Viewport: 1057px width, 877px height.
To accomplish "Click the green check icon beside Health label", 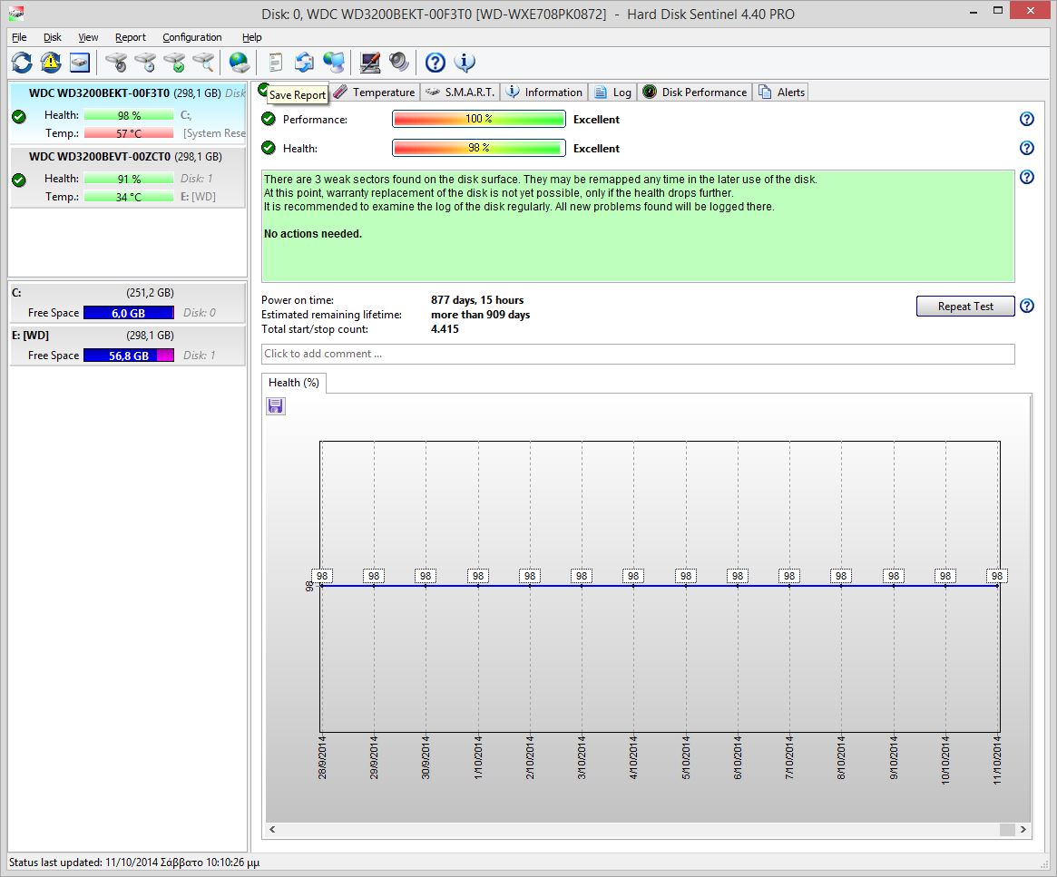I will tap(269, 148).
